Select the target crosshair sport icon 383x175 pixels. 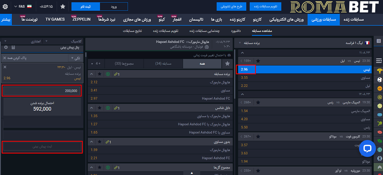[379, 158]
